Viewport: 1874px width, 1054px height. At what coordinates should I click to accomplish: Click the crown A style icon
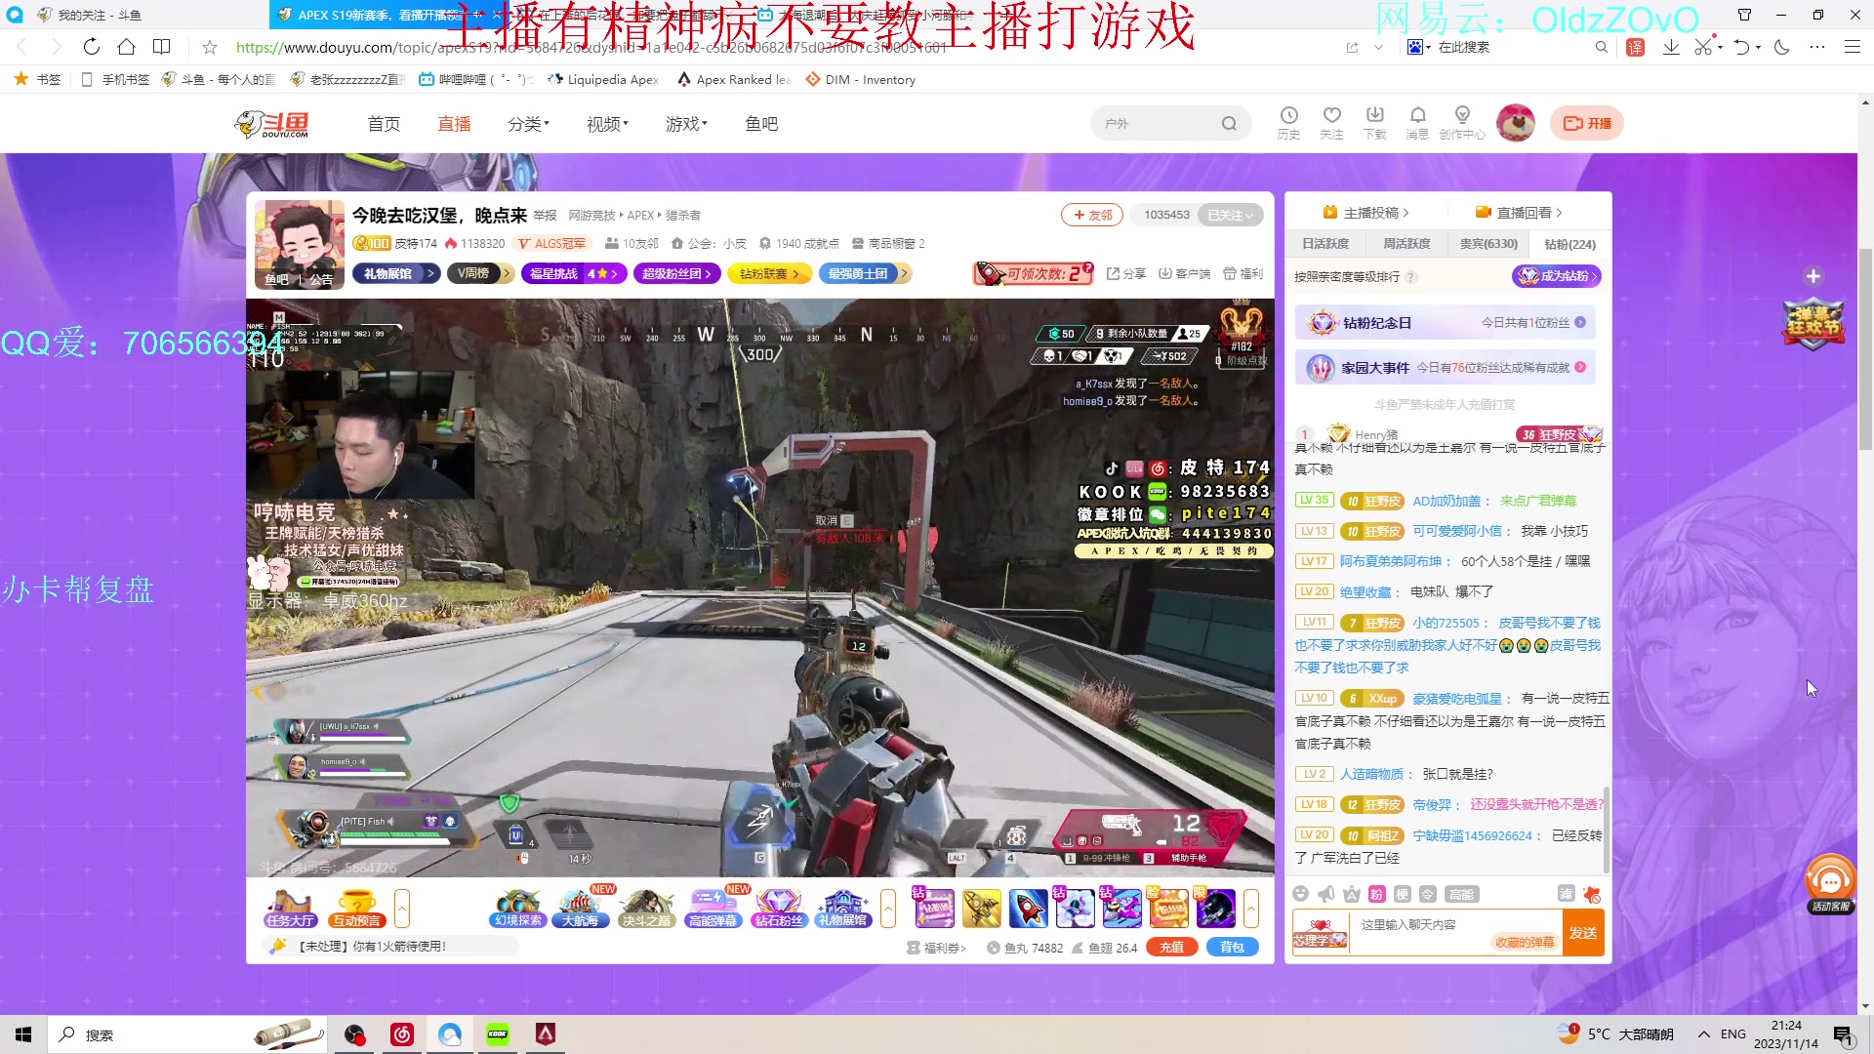[1351, 894]
